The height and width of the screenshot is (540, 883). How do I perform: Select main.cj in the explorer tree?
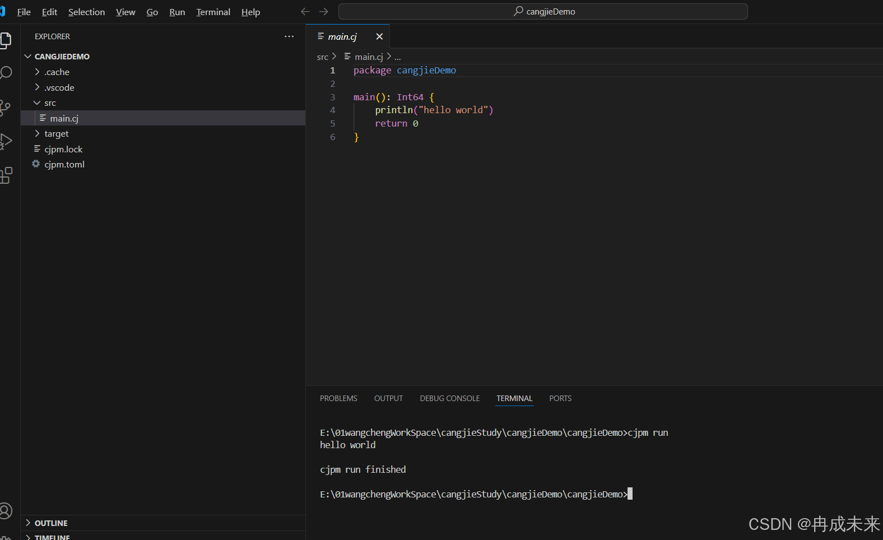tap(163, 118)
